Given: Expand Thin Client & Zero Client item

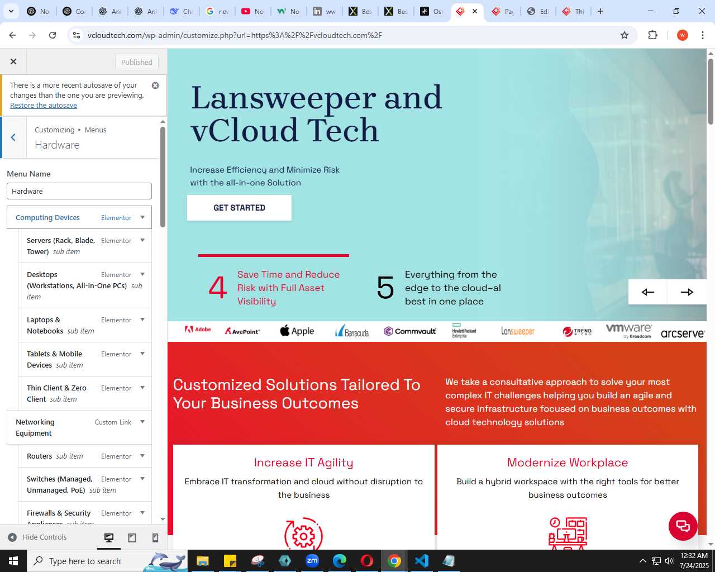Looking at the screenshot, I should coord(142,388).
